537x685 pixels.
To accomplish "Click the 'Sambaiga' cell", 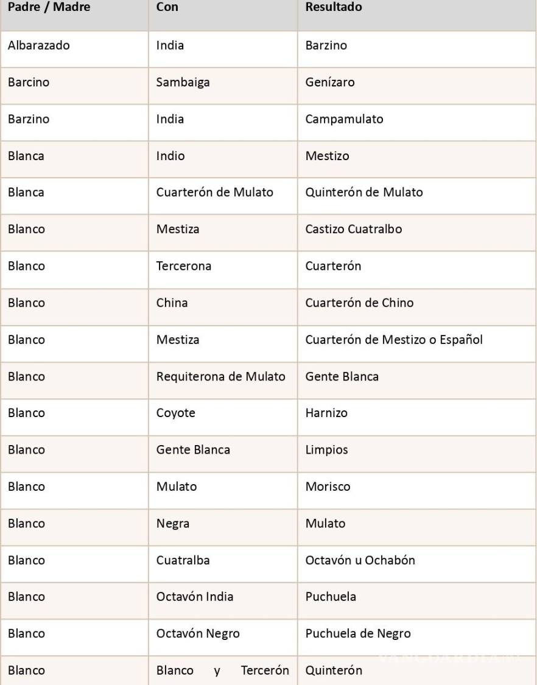I will pyautogui.click(x=183, y=82).
